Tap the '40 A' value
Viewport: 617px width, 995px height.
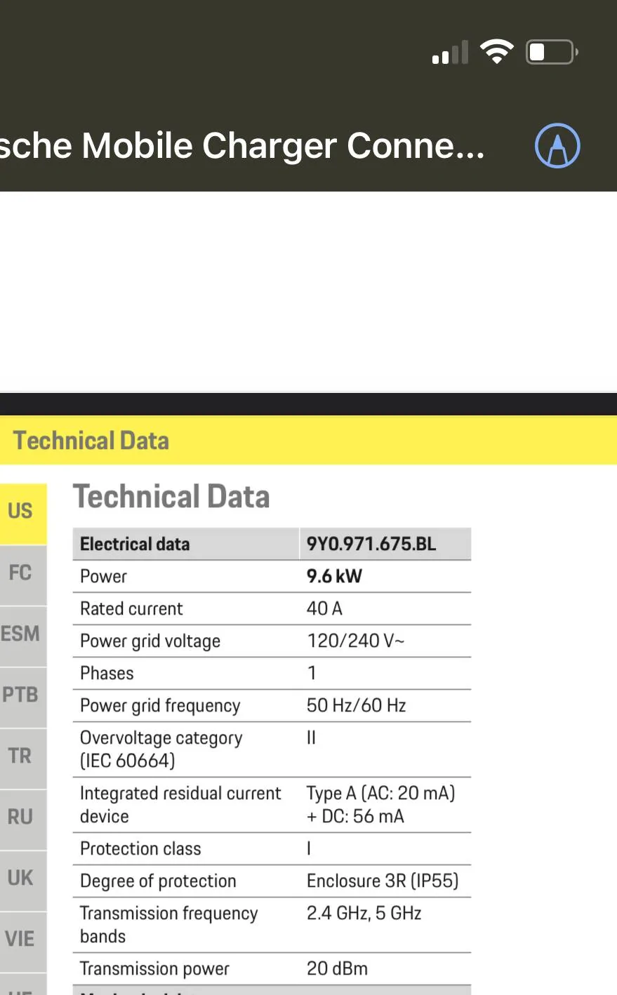click(324, 609)
